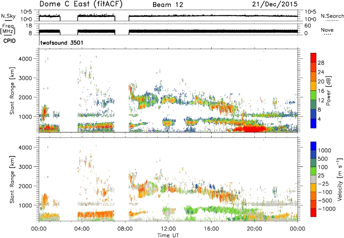Click the '100' velocity colorbar label
344x238 pixels.
click(x=322, y=167)
